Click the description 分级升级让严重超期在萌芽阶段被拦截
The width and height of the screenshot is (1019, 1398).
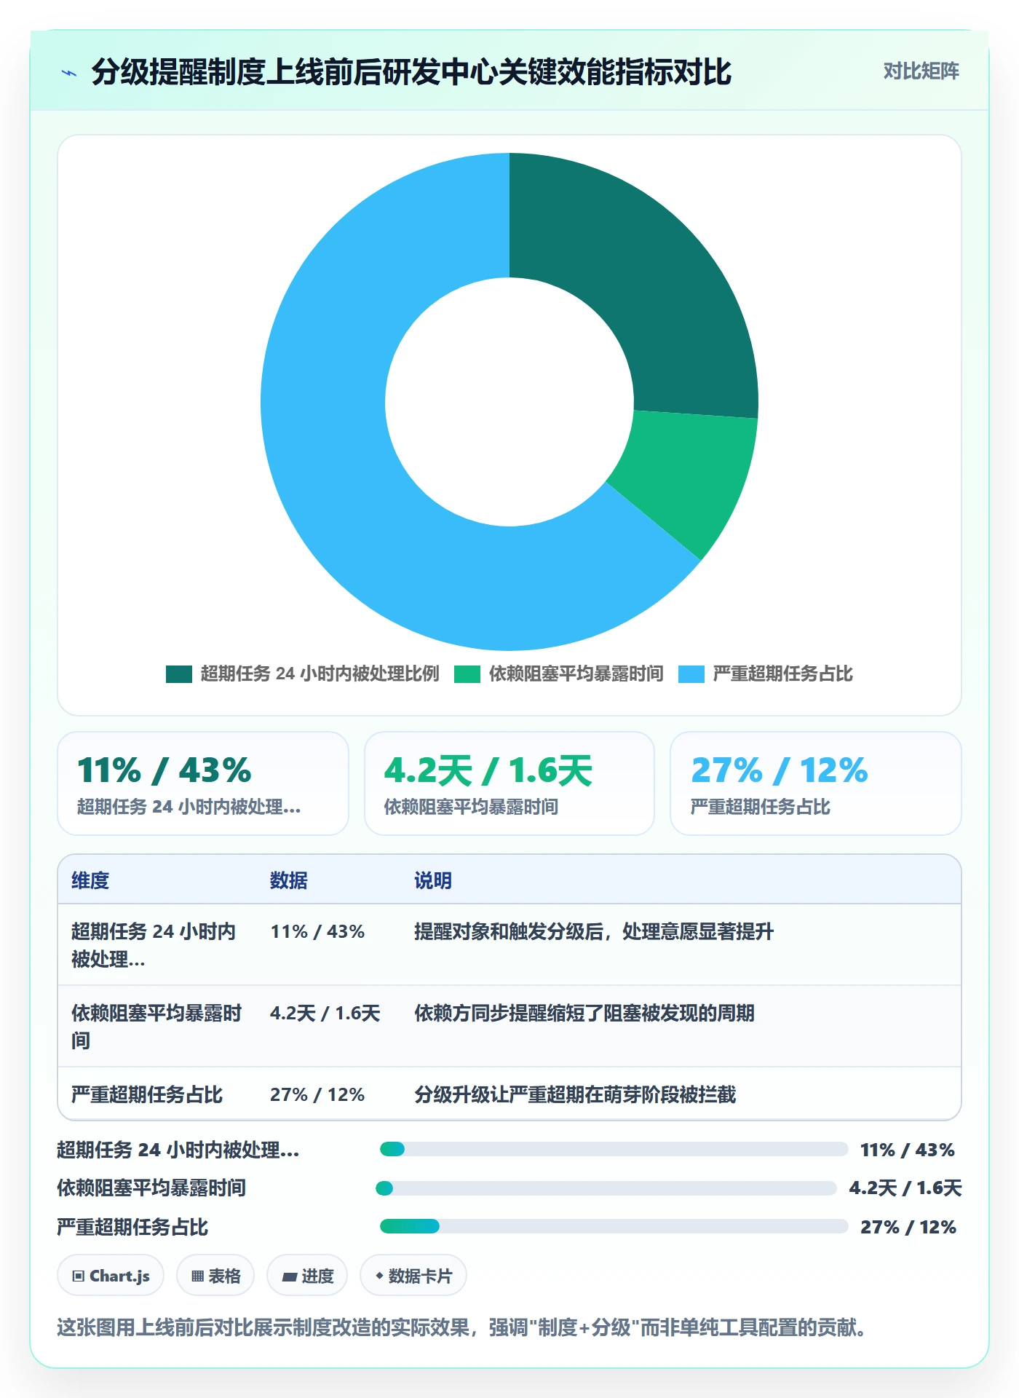(575, 1094)
